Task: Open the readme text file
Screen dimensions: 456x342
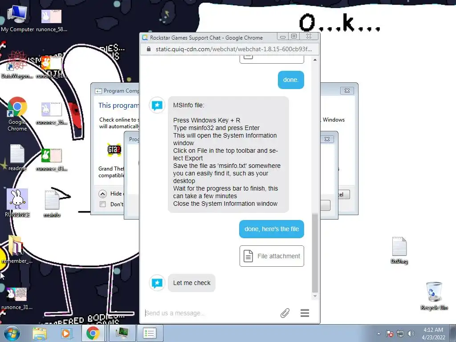Action: pos(17,158)
